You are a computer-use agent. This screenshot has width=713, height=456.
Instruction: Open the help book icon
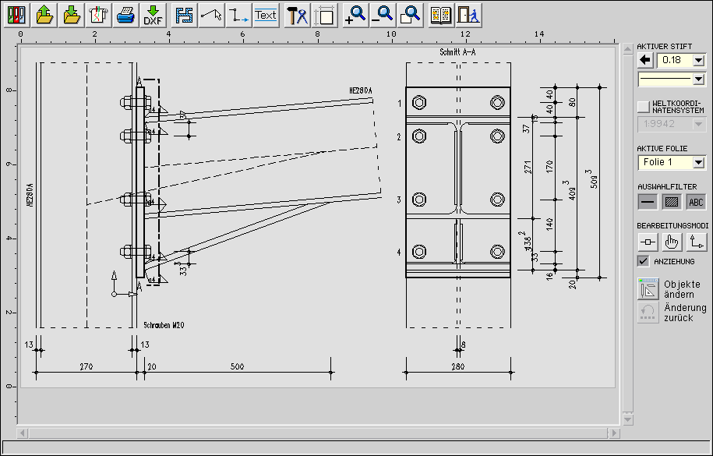point(441,14)
